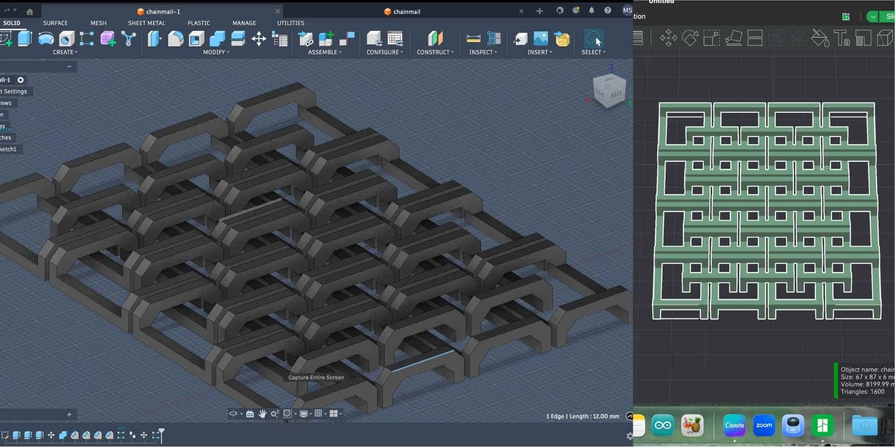Click the plus button in comments panel

[69, 414]
